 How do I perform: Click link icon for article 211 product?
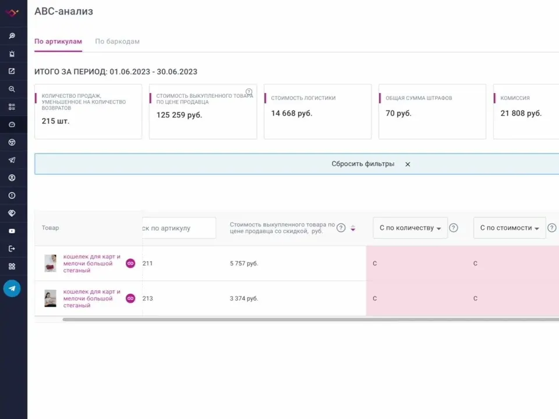(x=130, y=263)
